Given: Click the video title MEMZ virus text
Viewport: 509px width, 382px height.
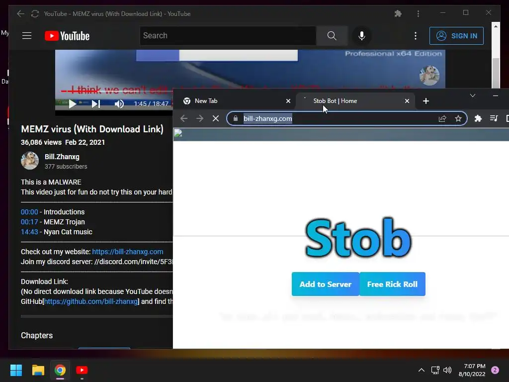Looking at the screenshot, I should (x=92, y=129).
